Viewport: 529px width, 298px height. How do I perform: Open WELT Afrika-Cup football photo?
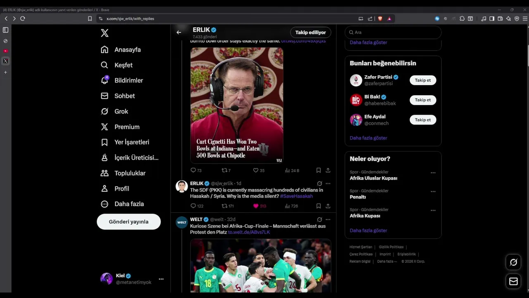pos(260,266)
